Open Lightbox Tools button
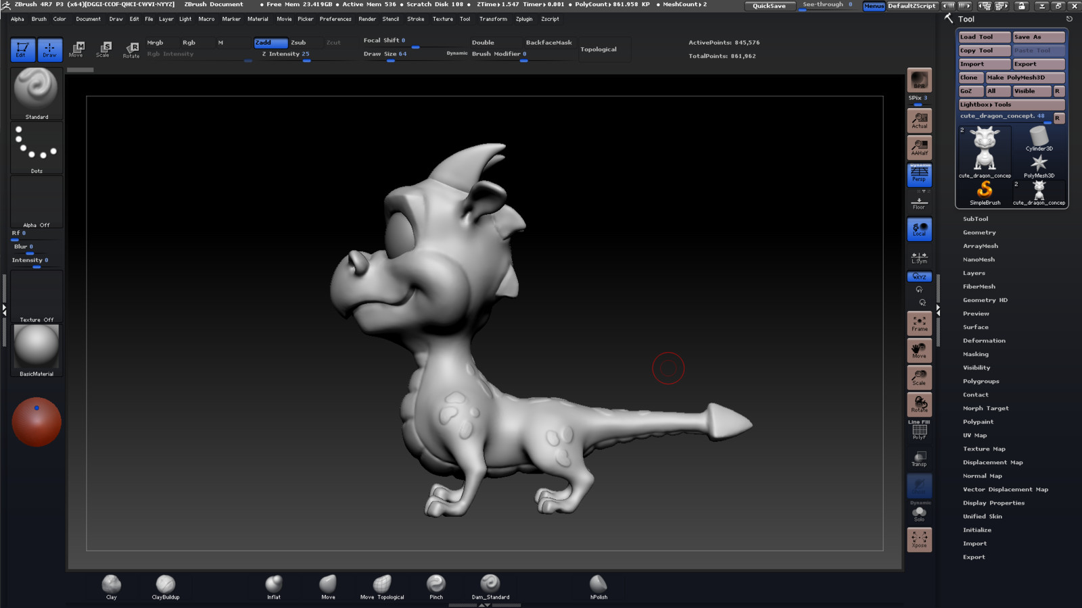The image size is (1082, 608). click(1011, 105)
